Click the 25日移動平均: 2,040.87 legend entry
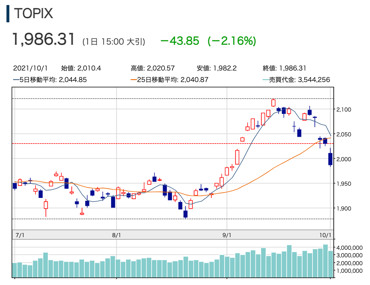Screen dimensions: 370x285 pos(170,80)
